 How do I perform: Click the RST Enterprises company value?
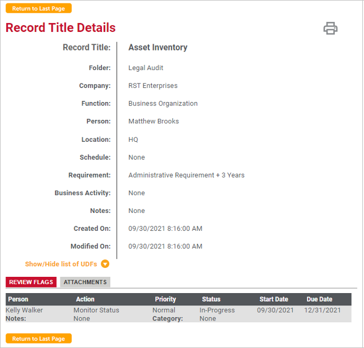[x=153, y=86]
